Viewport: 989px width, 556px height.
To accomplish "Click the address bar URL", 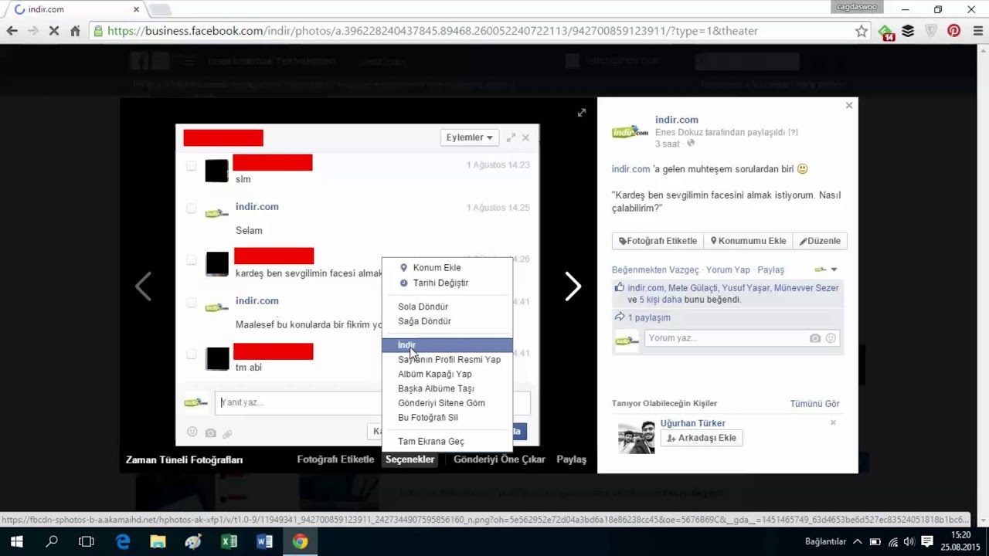I will click(433, 31).
